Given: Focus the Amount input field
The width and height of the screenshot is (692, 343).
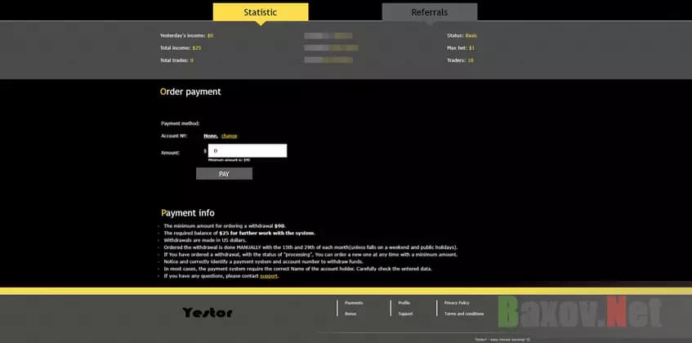Looking at the screenshot, I should (x=248, y=151).
